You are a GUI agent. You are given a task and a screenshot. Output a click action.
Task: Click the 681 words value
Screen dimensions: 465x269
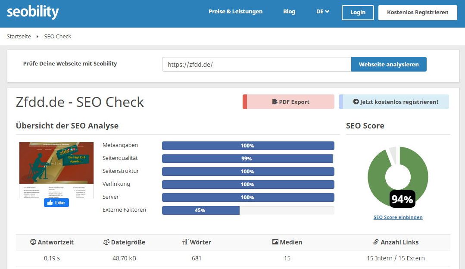(197, 258)
